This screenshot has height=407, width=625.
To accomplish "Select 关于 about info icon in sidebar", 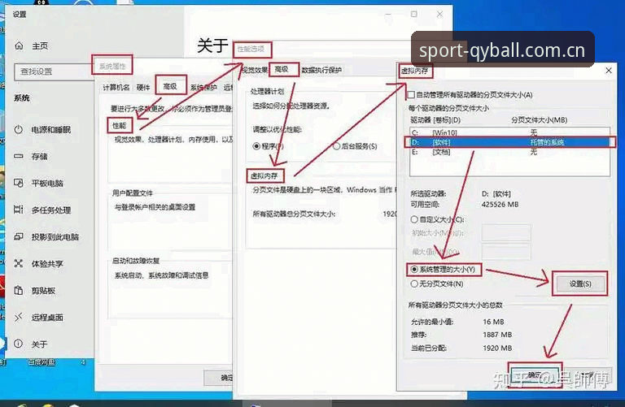I will point(19,344).
